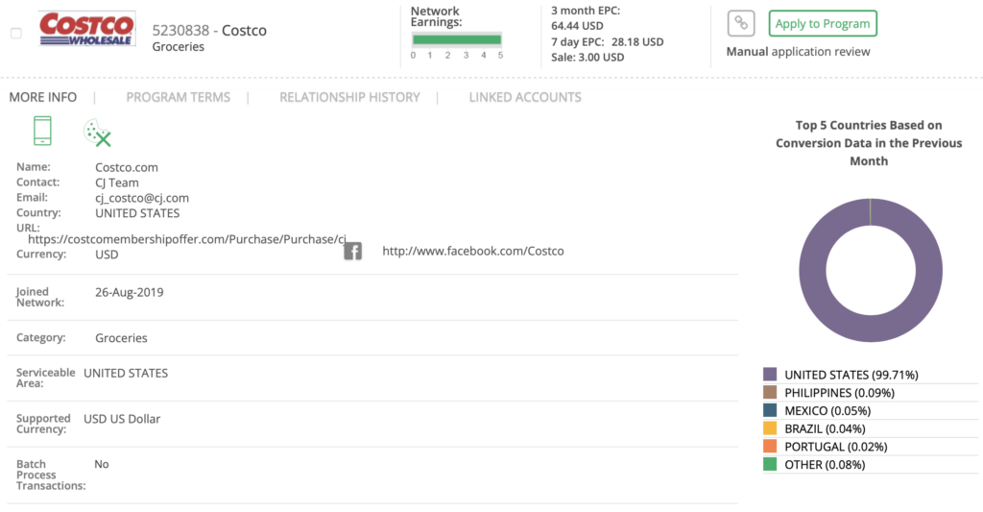
Task: Click the Groceries subtitle under Costco title
Action: point(178,46)
